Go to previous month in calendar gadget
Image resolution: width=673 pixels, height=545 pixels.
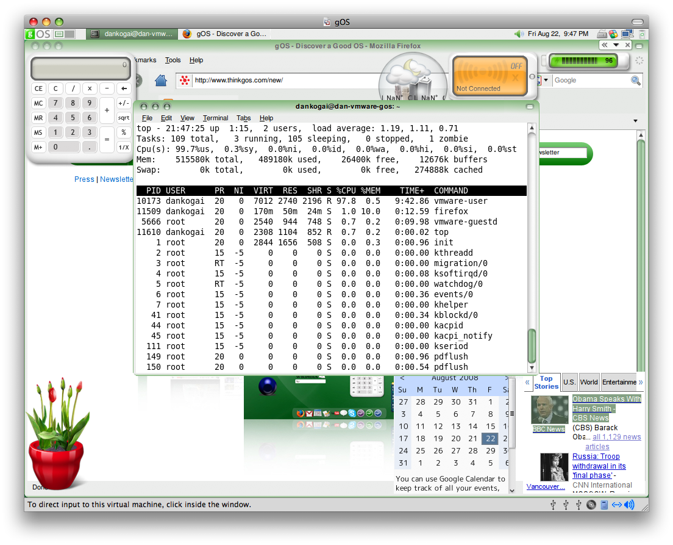(x=402, y=378)
